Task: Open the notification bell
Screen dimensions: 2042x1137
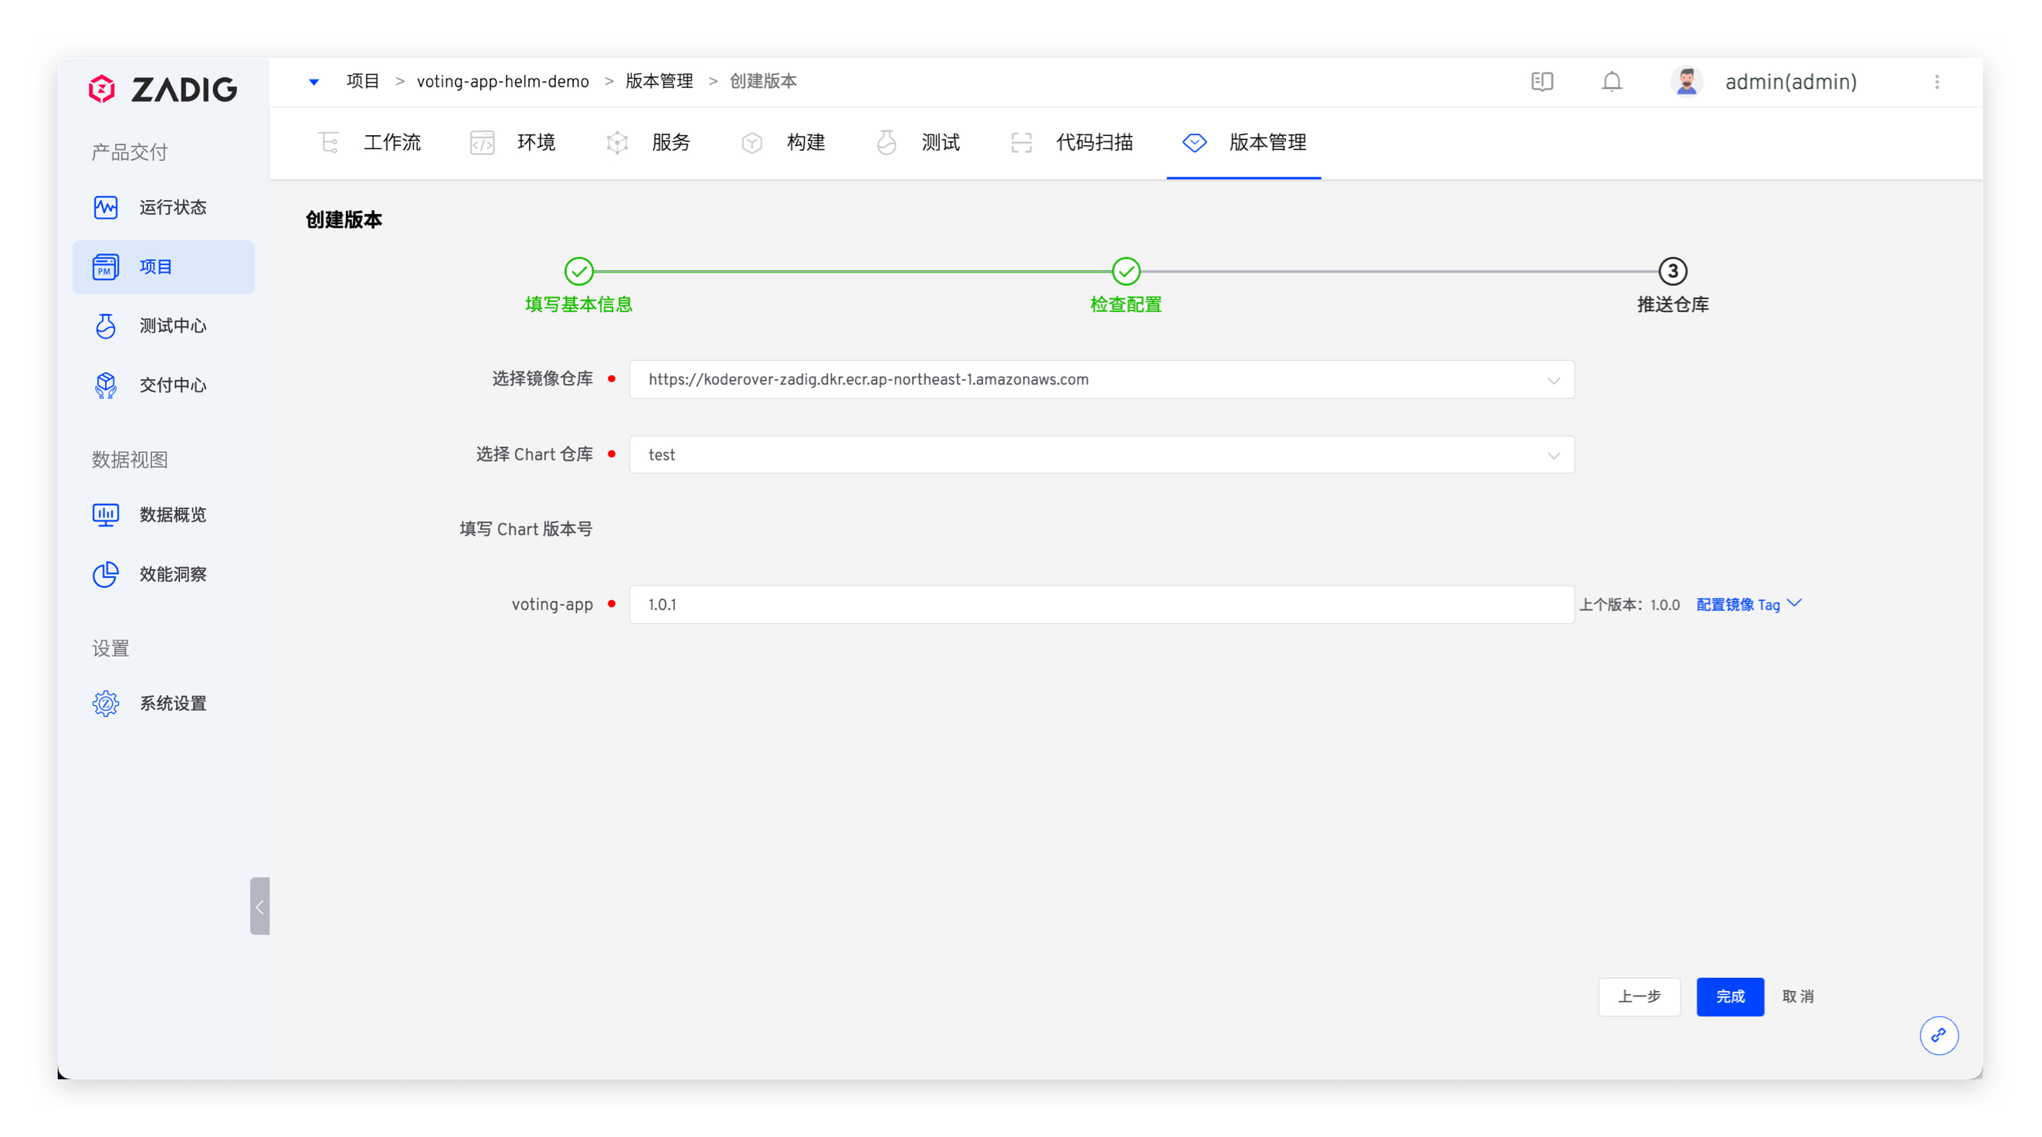Action: pos(1612,82)
